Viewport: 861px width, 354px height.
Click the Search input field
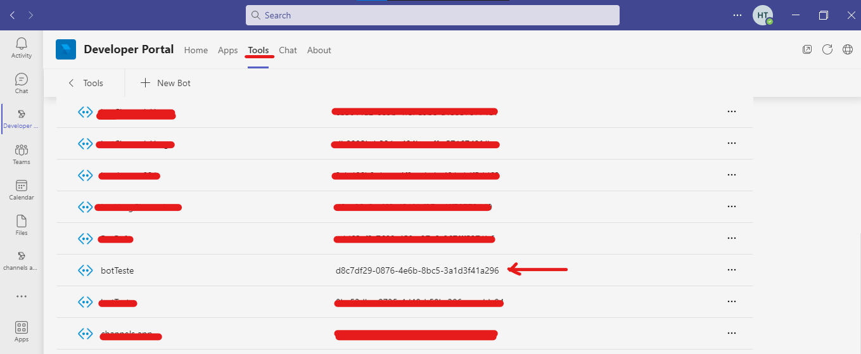tap(433, 15)
